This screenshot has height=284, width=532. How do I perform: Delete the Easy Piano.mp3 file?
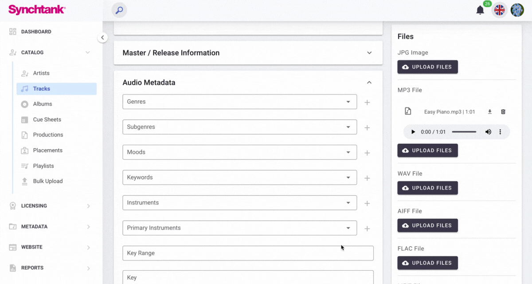503,112
